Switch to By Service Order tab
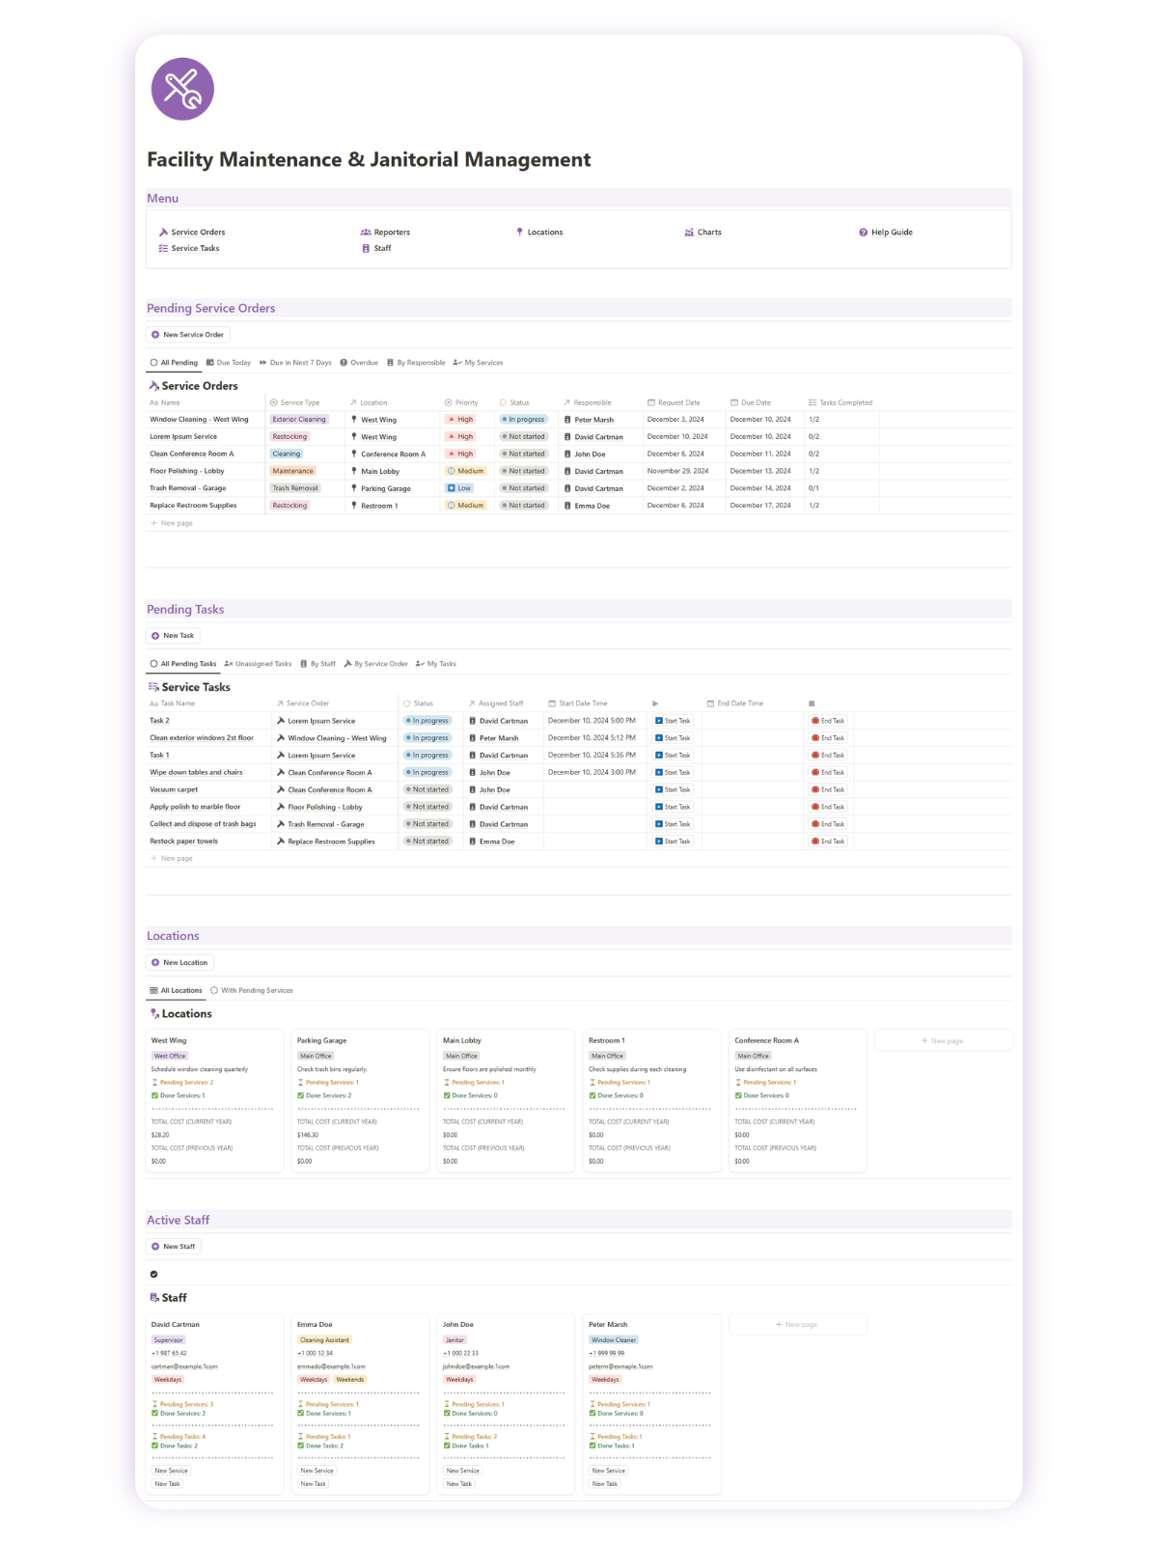The image size is (1158, 1544). coord(375,664)
